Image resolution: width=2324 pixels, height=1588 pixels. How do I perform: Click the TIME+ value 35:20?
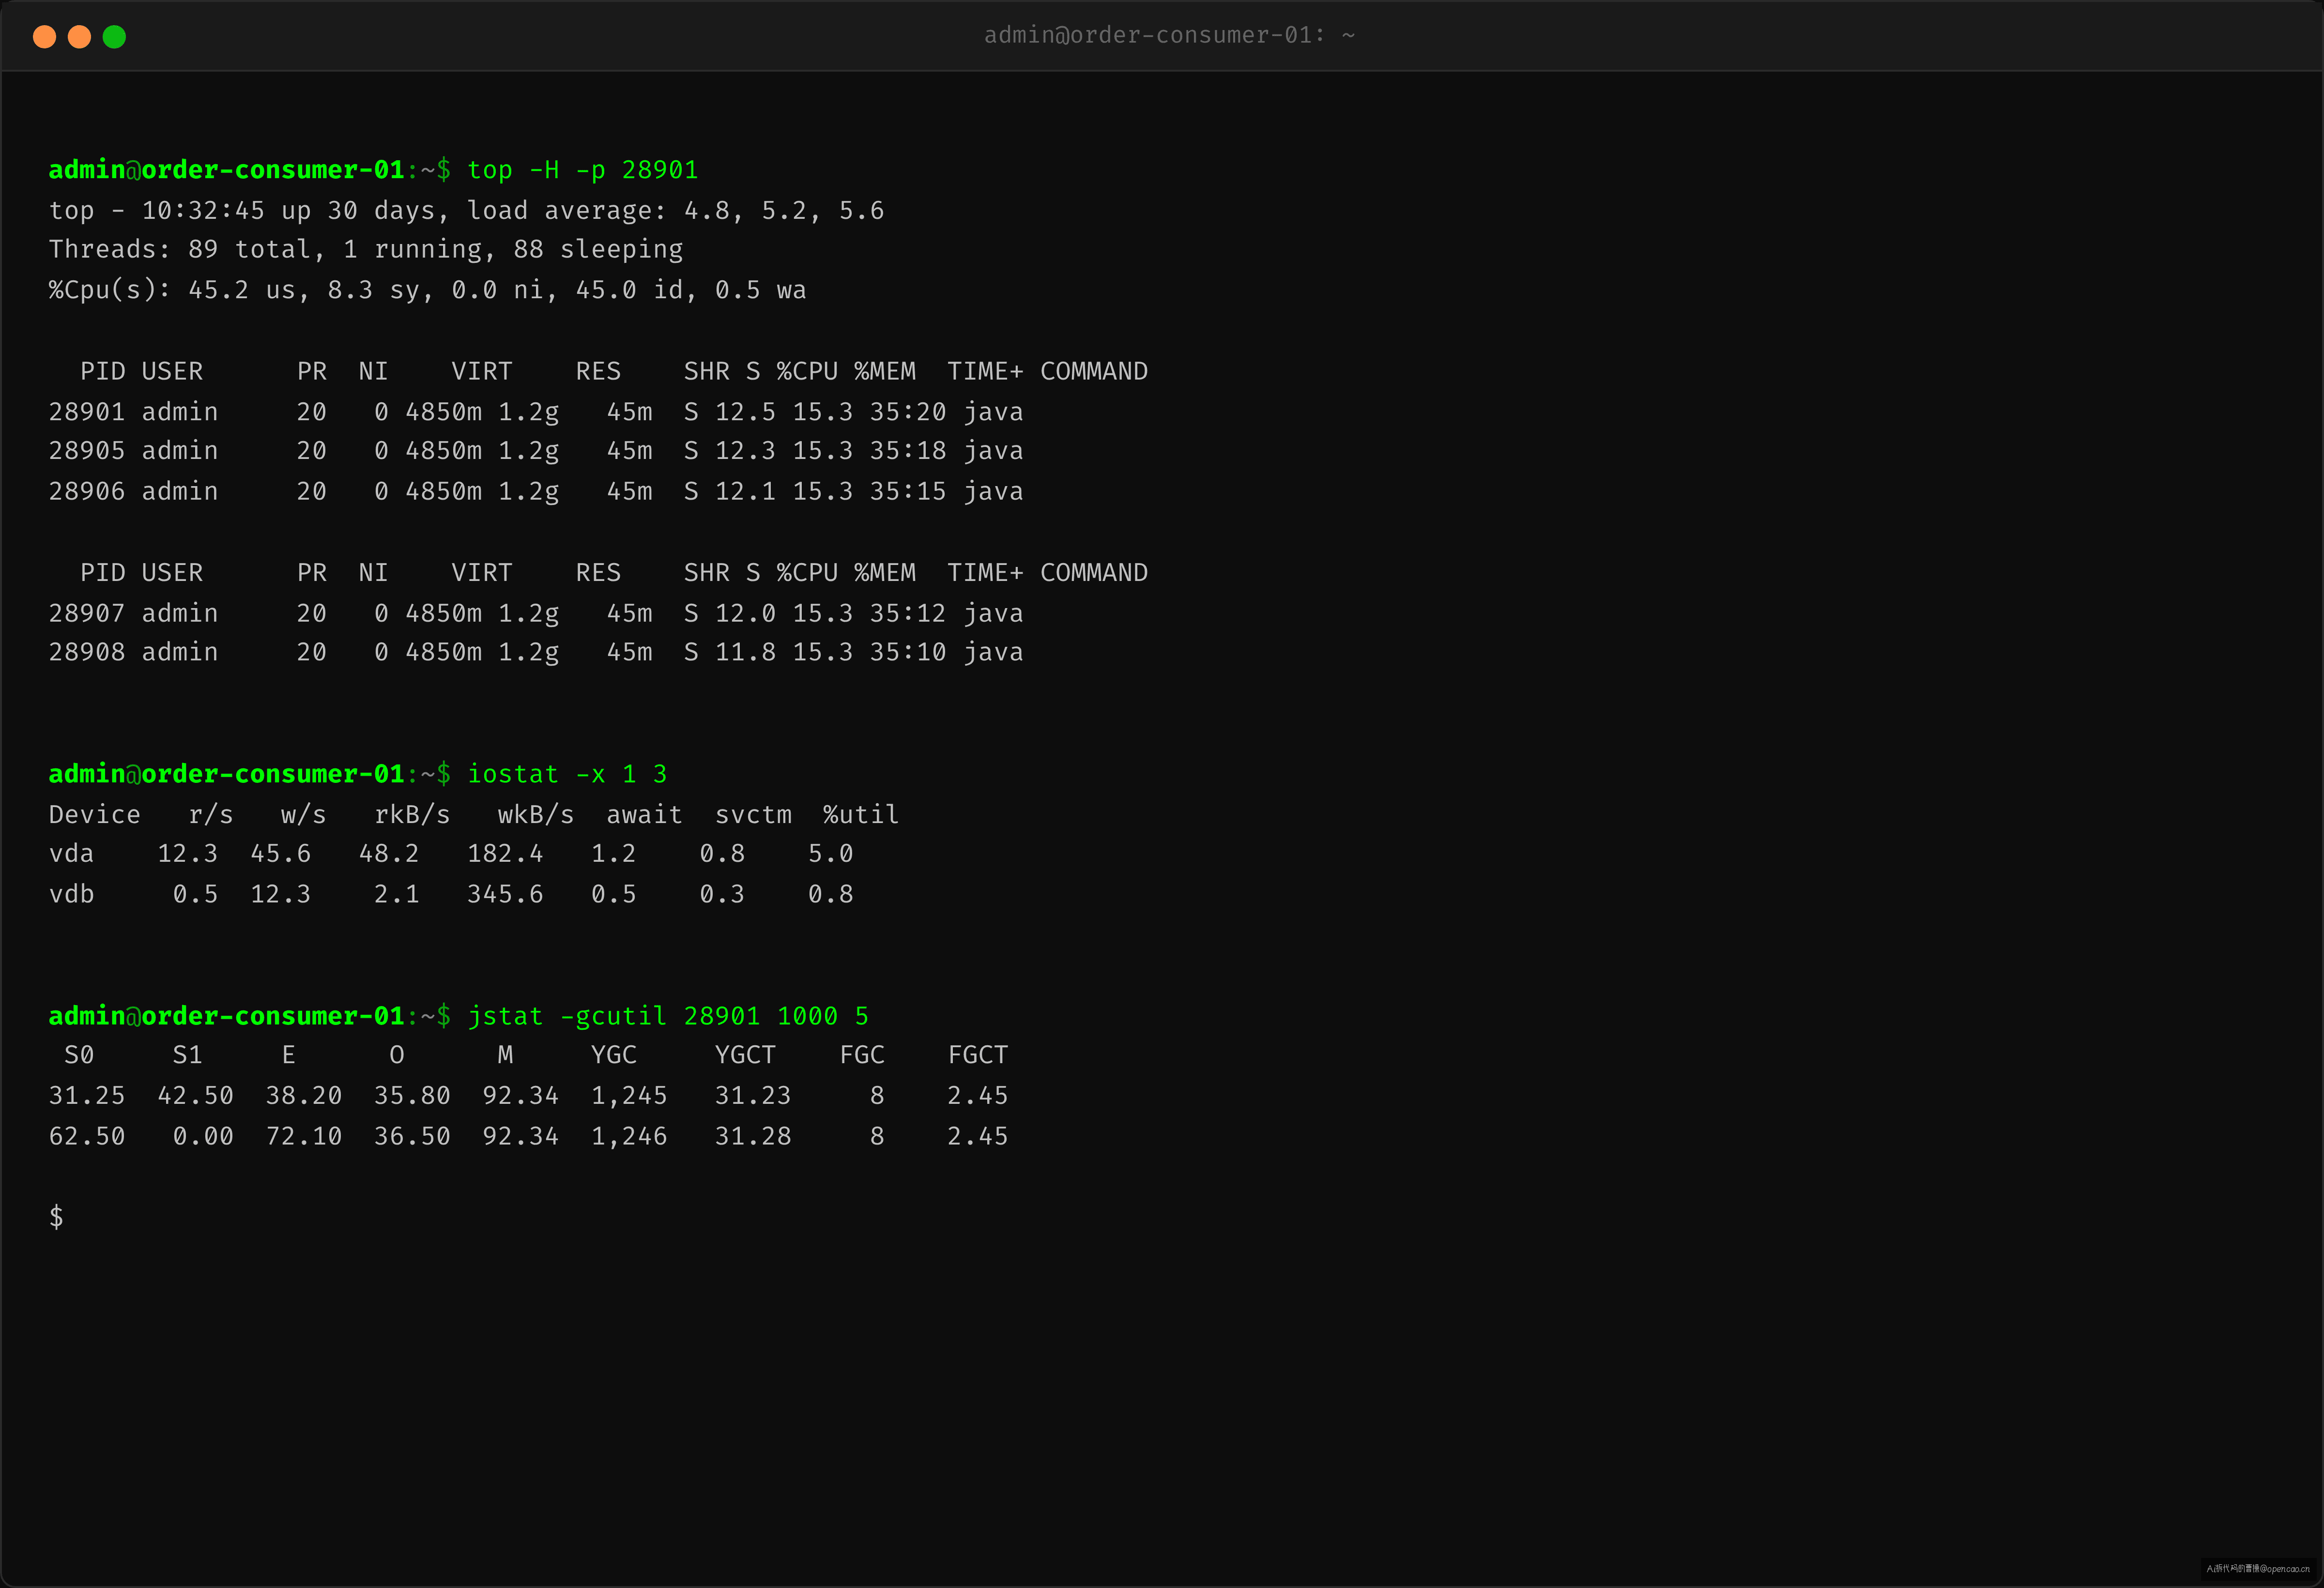pyautogui.click(x=908, y=412)
